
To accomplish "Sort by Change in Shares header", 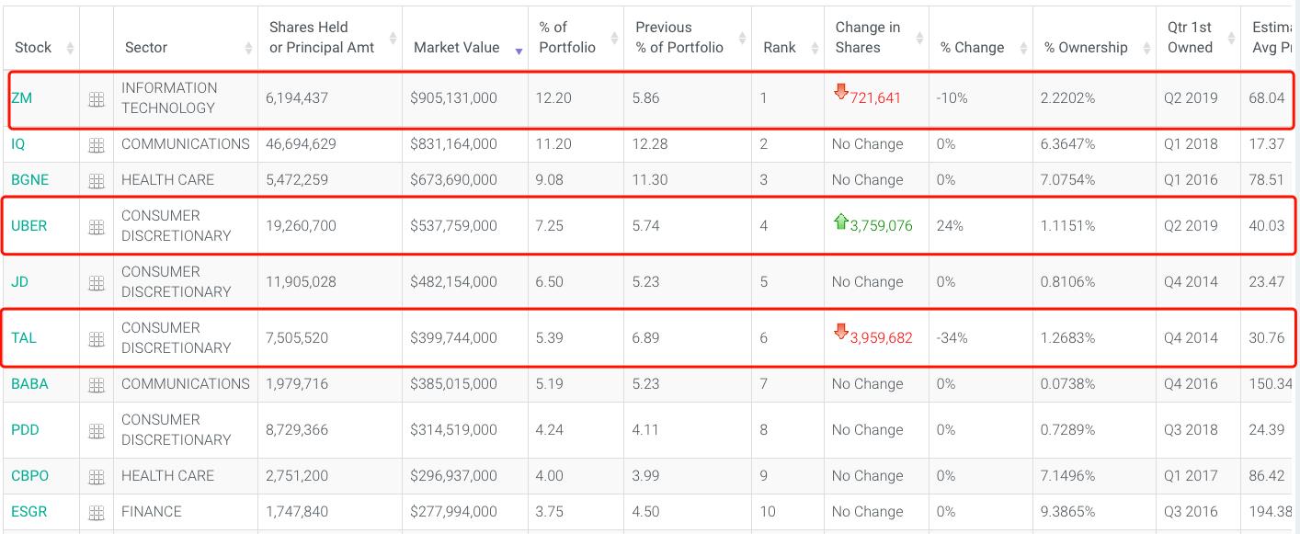I will (x=867, y=38).
